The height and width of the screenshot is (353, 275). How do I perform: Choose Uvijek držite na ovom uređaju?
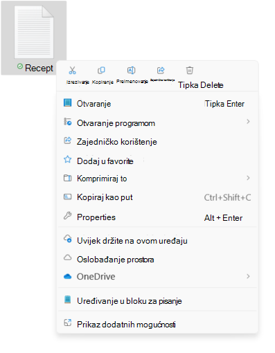tap(157, 241)
